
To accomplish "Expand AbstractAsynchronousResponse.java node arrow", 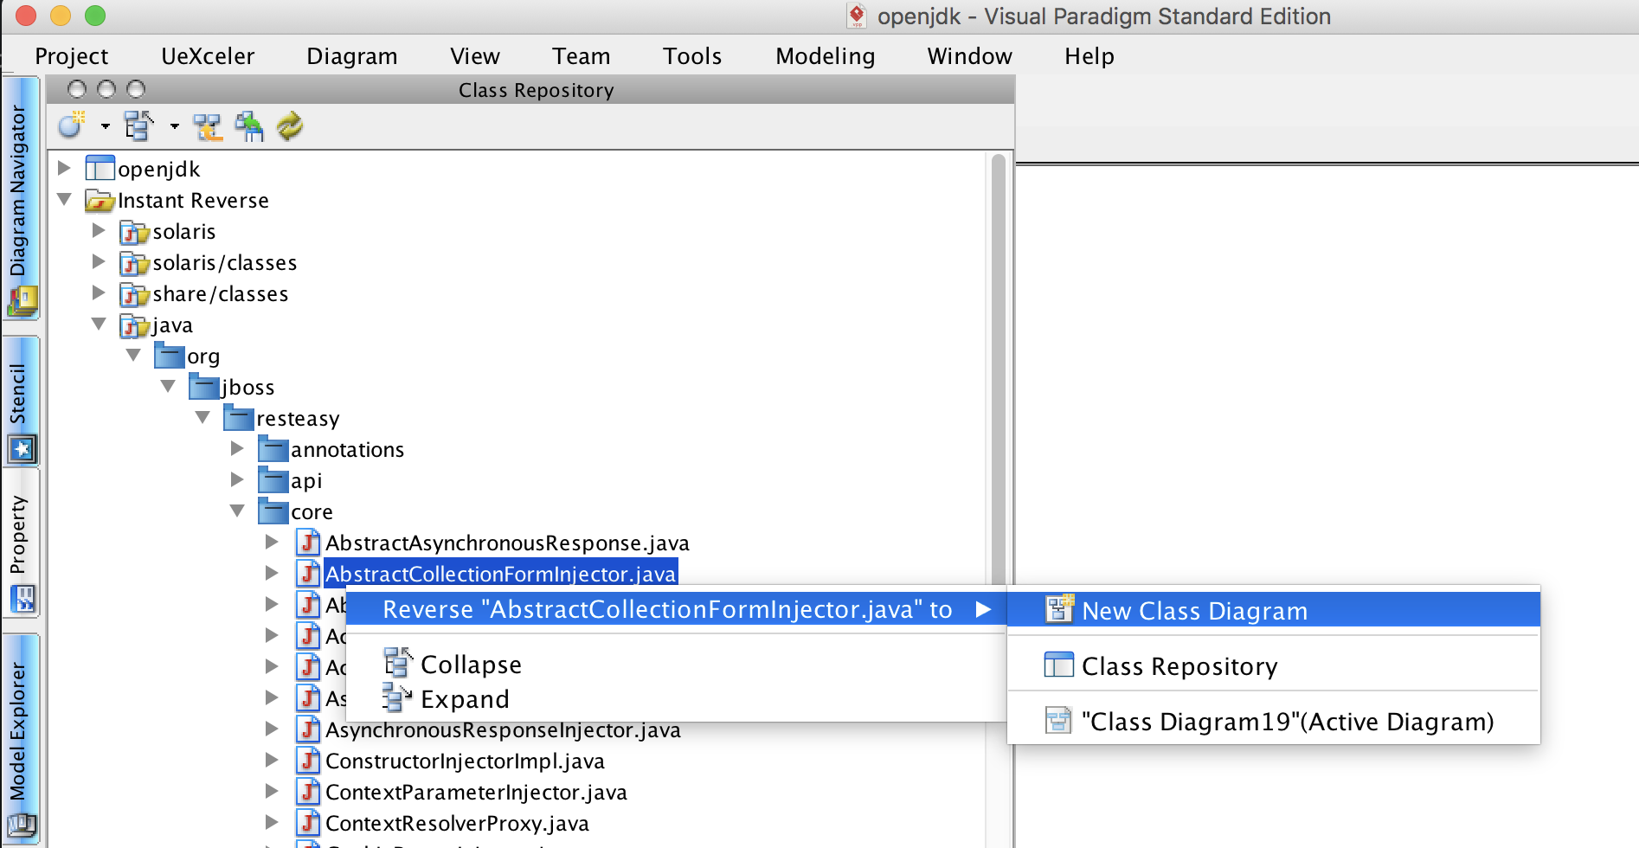I will pyautogui.click(x=272, y=542).
